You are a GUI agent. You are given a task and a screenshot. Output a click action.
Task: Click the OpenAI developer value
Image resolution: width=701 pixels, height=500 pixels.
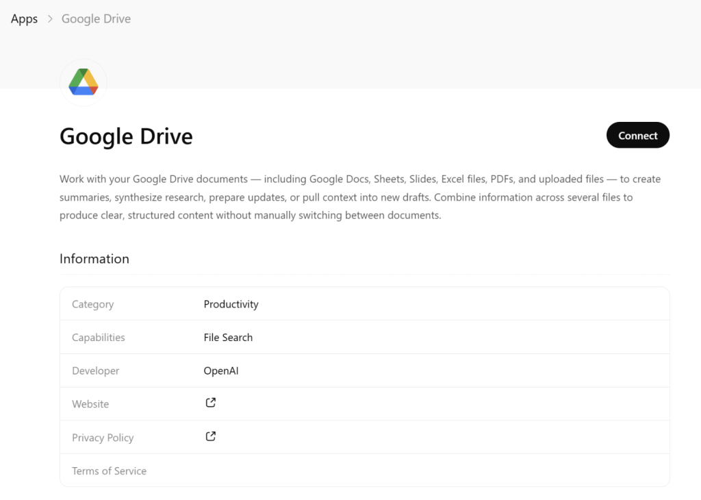click(221, 371)
